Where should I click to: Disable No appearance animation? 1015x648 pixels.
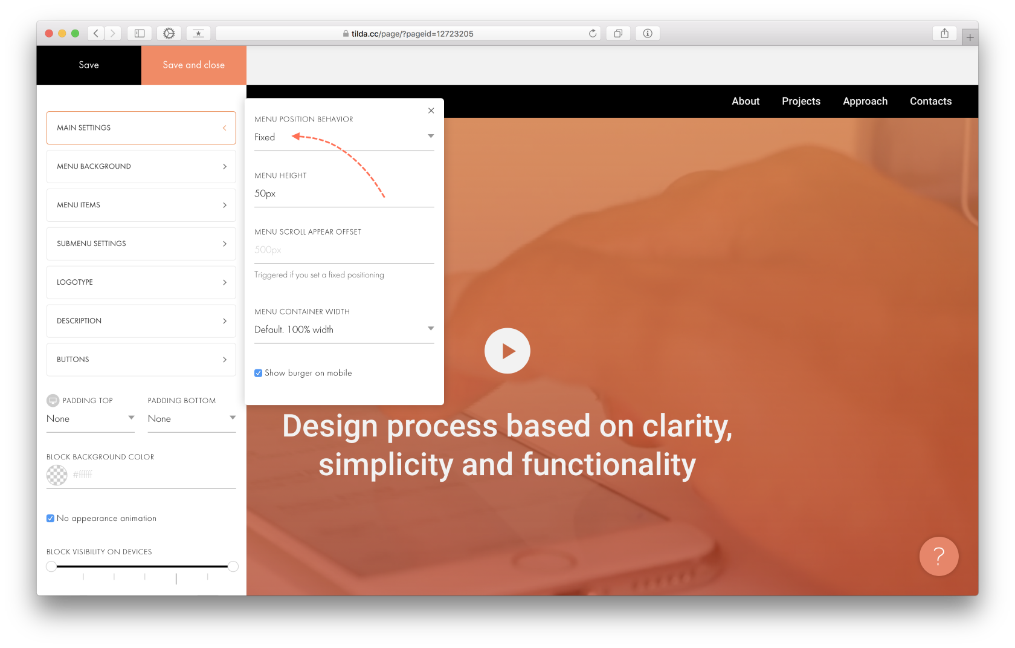(x=50, y=518)
